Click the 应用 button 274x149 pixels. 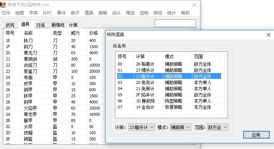click(256, 135)
